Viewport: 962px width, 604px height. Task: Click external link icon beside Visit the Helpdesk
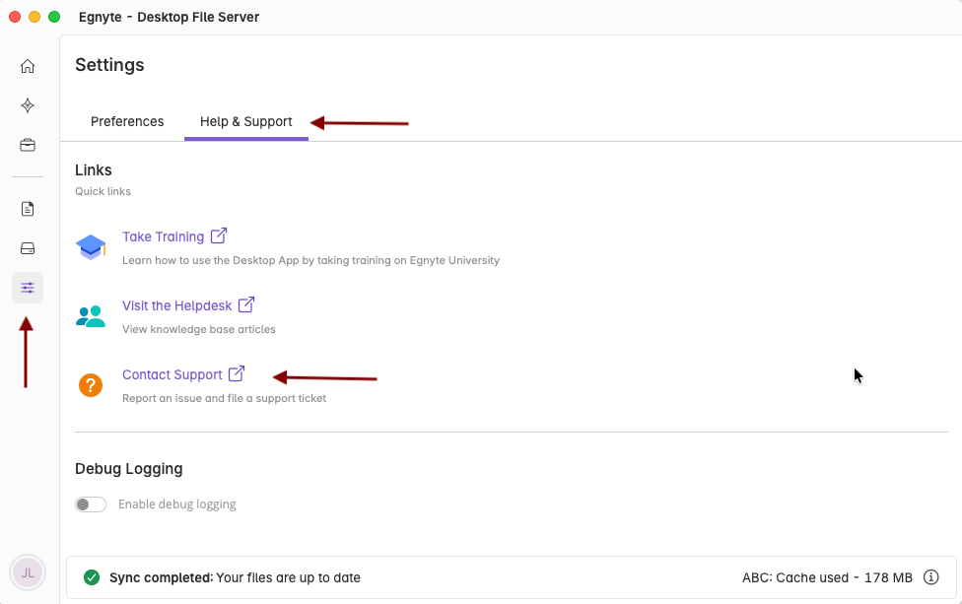246,304
